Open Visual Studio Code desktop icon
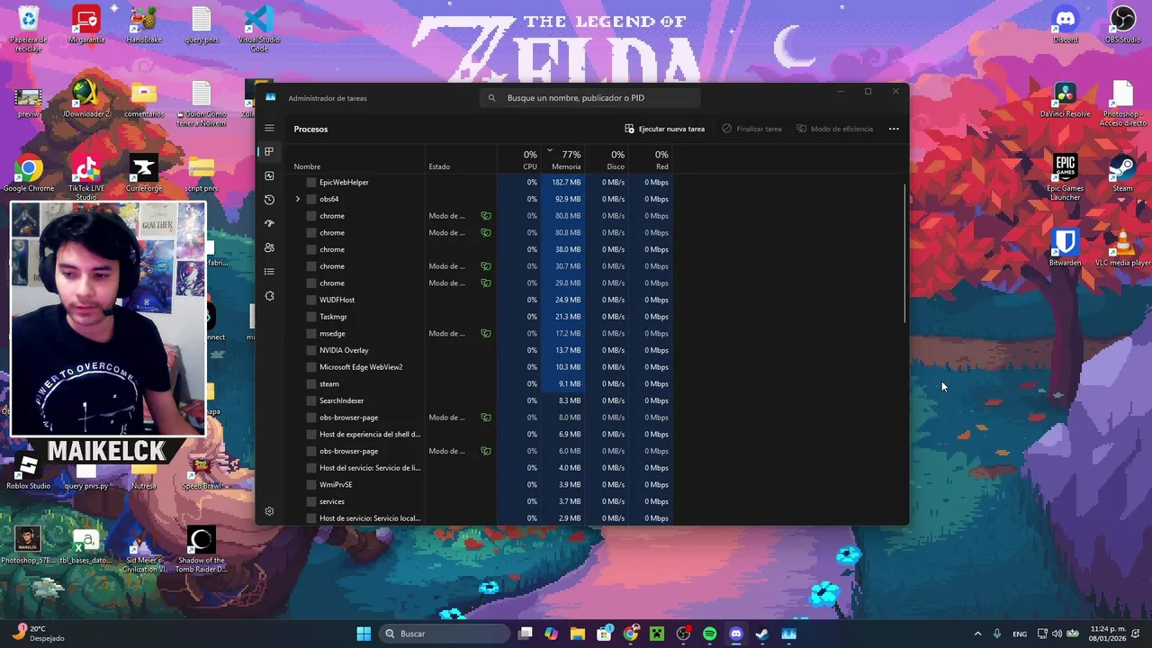 [259, 29]
